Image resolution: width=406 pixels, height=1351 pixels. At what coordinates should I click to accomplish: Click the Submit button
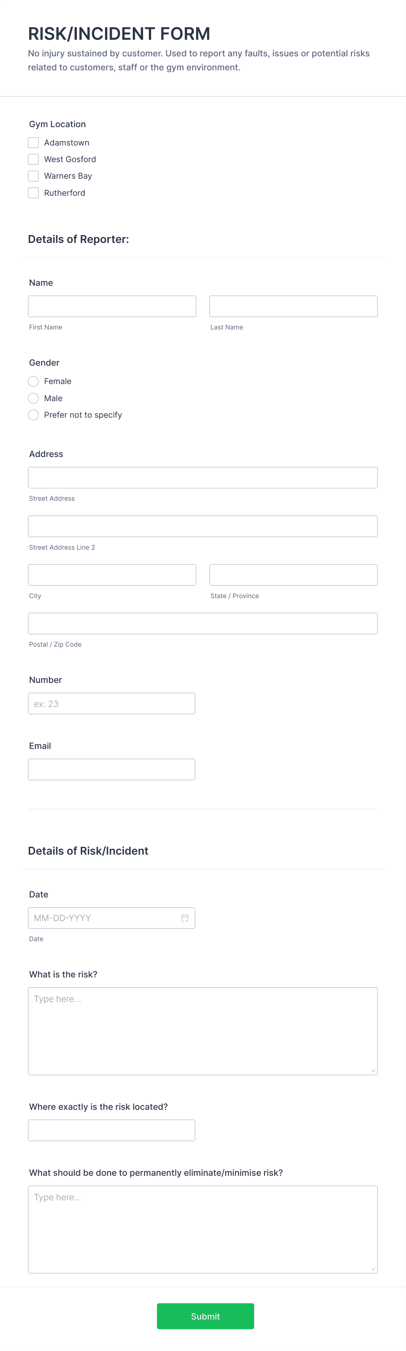tap(205, 1316)
